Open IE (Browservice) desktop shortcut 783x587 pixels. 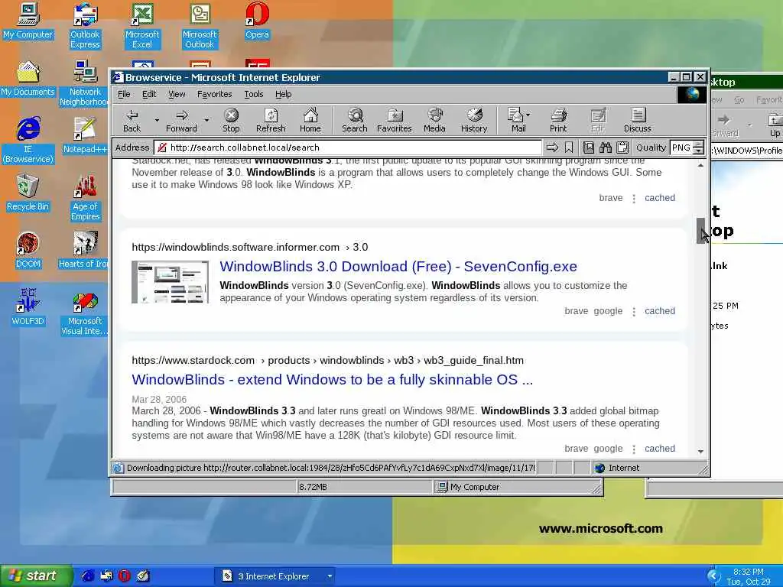click(28, 141)
